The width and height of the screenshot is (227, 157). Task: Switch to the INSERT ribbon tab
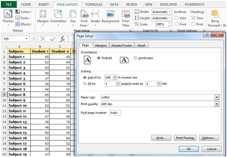tap(43, 4)
